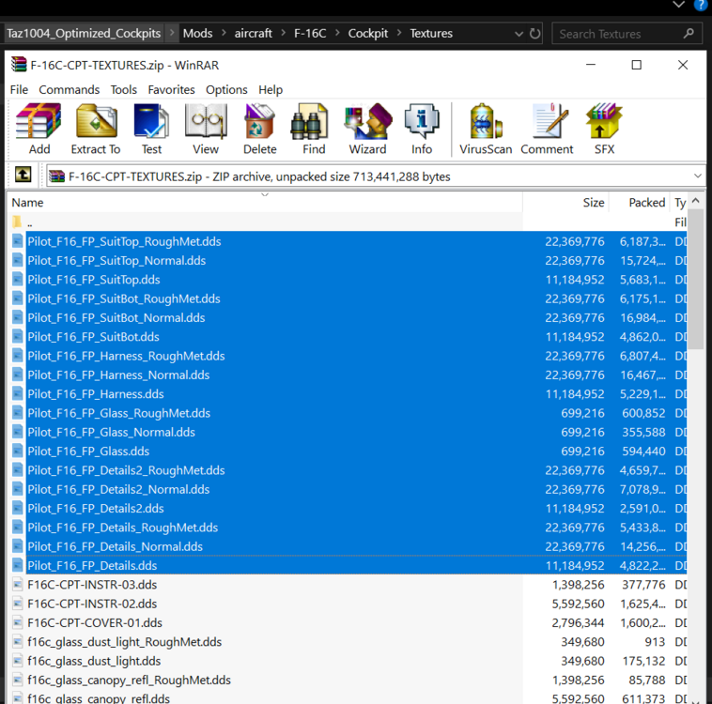Sort by the Packed column header
This screenshot has width=712, height=704.
[640, 203]
